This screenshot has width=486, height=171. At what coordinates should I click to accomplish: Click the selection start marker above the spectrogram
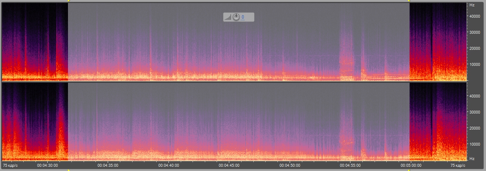point(68,1)
